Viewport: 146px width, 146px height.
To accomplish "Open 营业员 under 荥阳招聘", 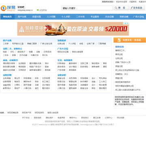I will (x=17, y=78).
